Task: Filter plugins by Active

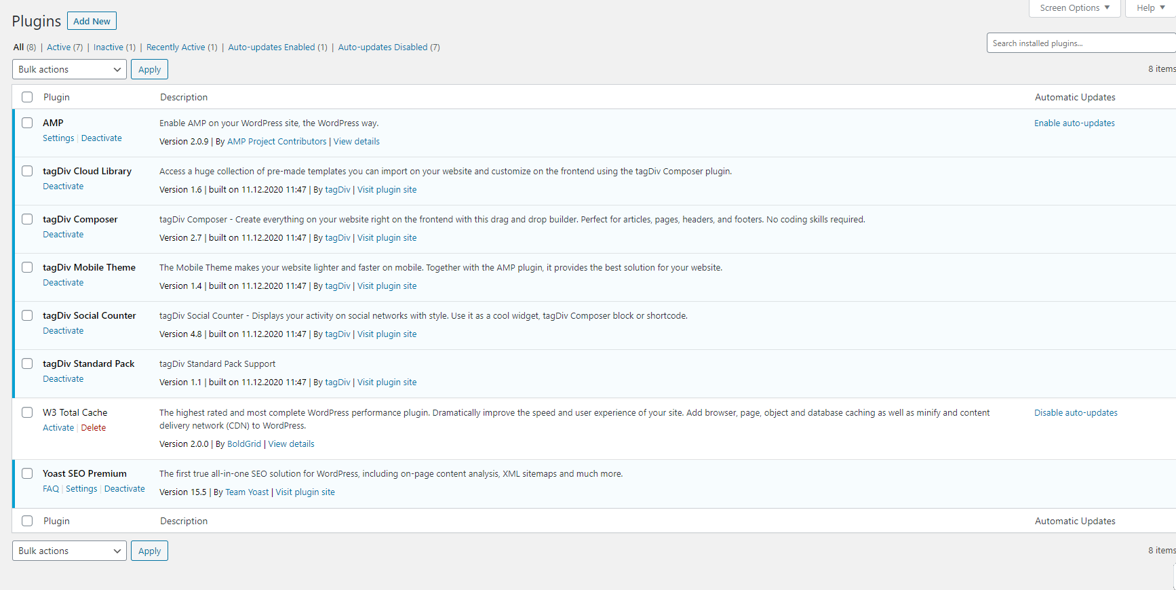Action: click(64, 47)
